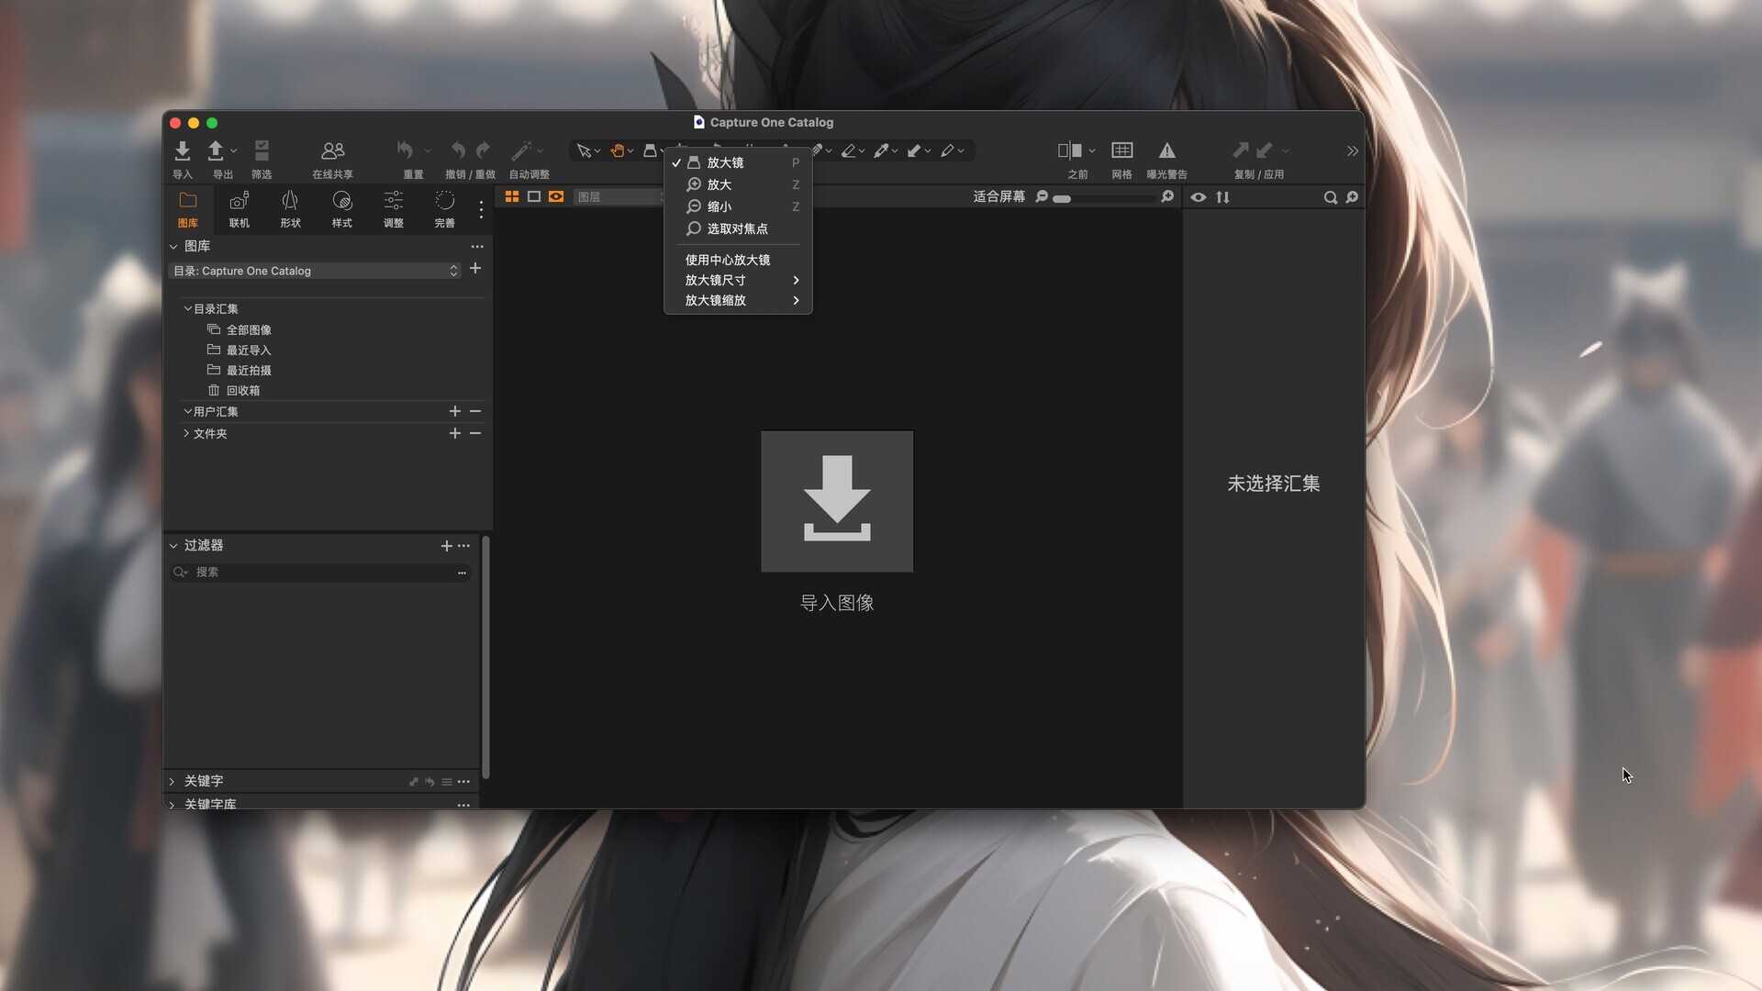
Task: Toggle 使用中心放大镜 option
Action: tap(728, 259)
